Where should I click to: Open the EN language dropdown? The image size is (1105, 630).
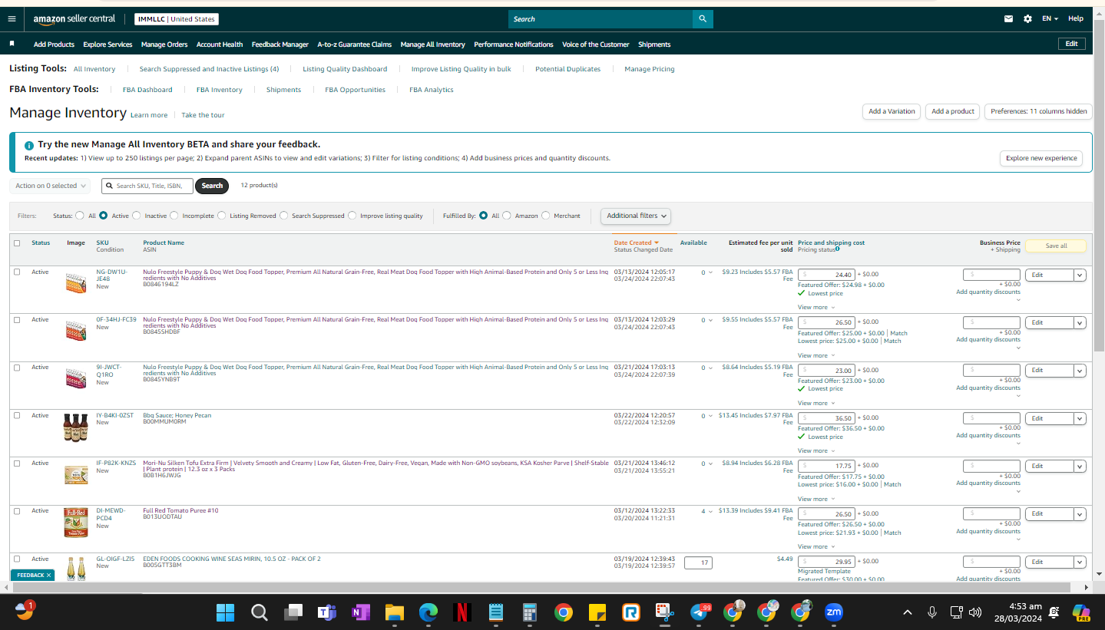point(1050,18)
